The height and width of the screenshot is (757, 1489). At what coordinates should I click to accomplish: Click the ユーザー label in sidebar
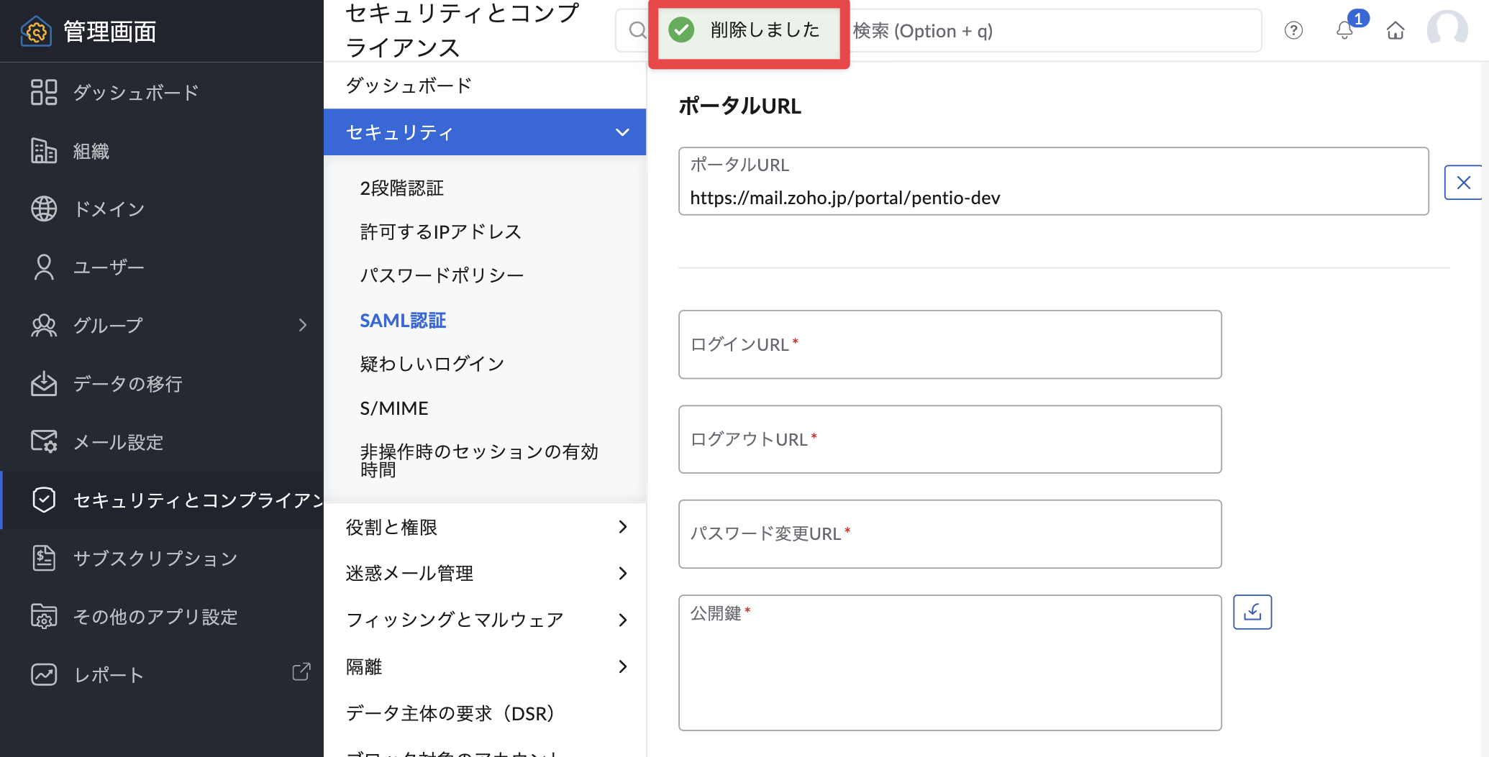tap(109, 267)
